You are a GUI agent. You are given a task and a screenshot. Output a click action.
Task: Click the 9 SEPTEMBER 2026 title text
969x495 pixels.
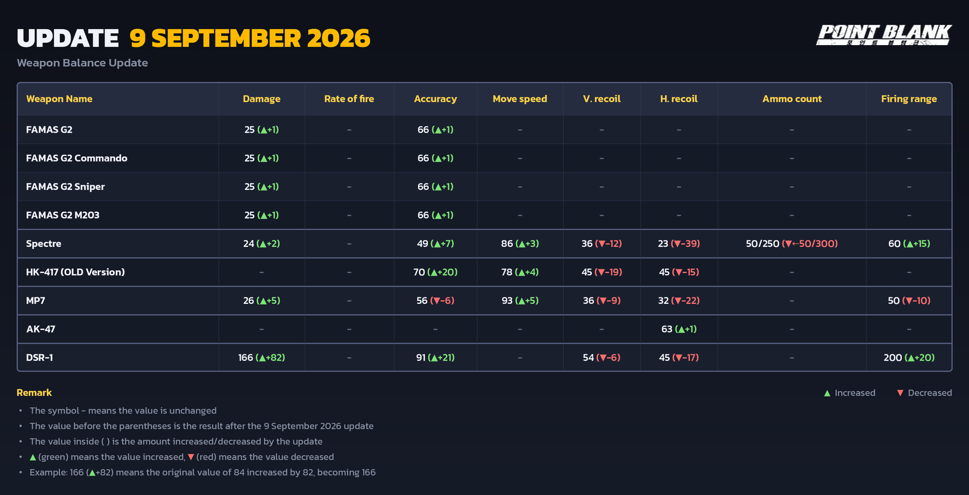click(x=250, y=38)
